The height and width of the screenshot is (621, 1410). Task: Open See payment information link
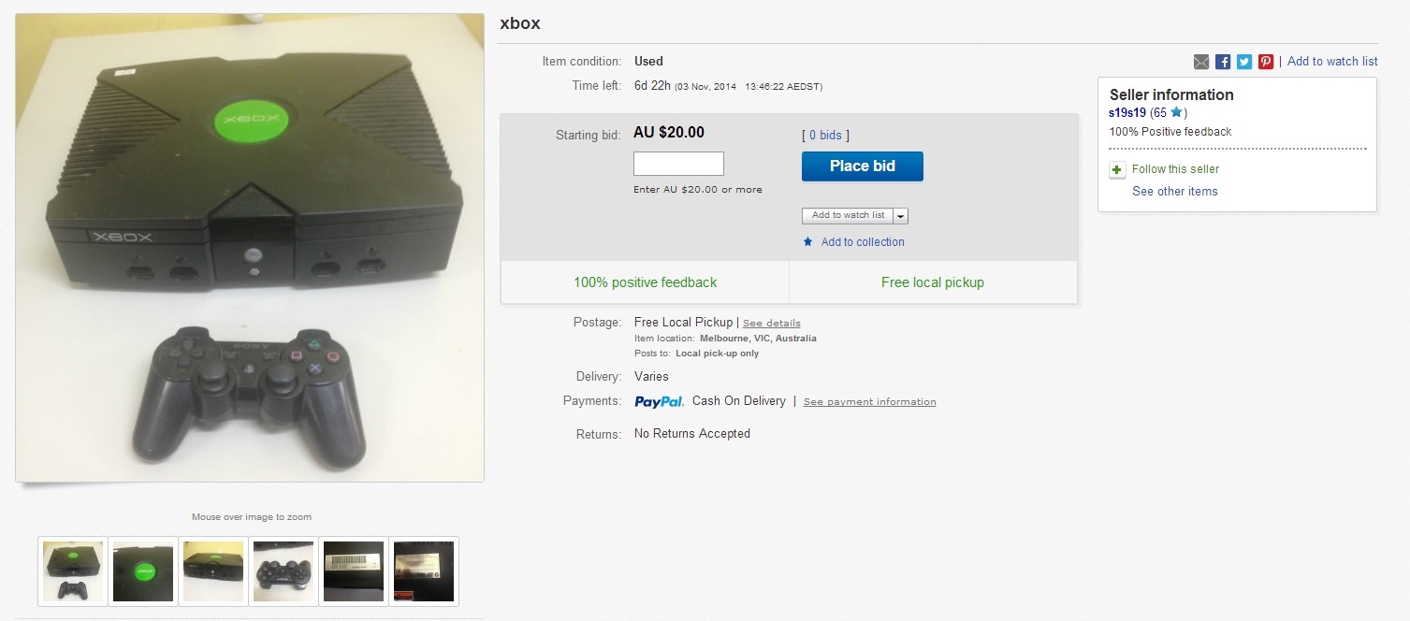[x=869, y=402]
